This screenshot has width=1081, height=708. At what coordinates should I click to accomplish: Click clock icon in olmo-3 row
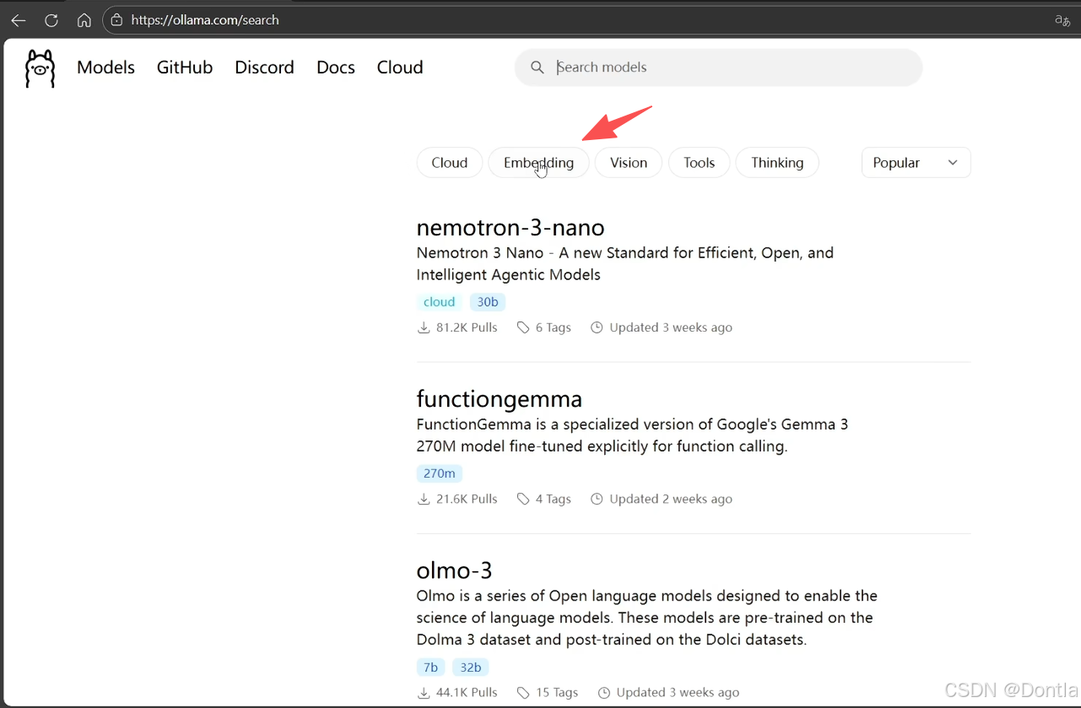(x=603, y=692)
